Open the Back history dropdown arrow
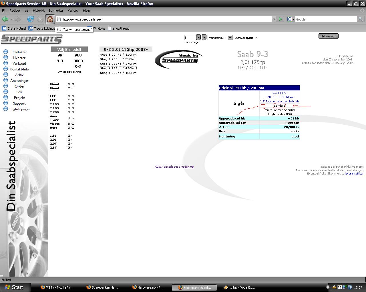The height and width of the screenshot is (292, 366). click(11, 19)
